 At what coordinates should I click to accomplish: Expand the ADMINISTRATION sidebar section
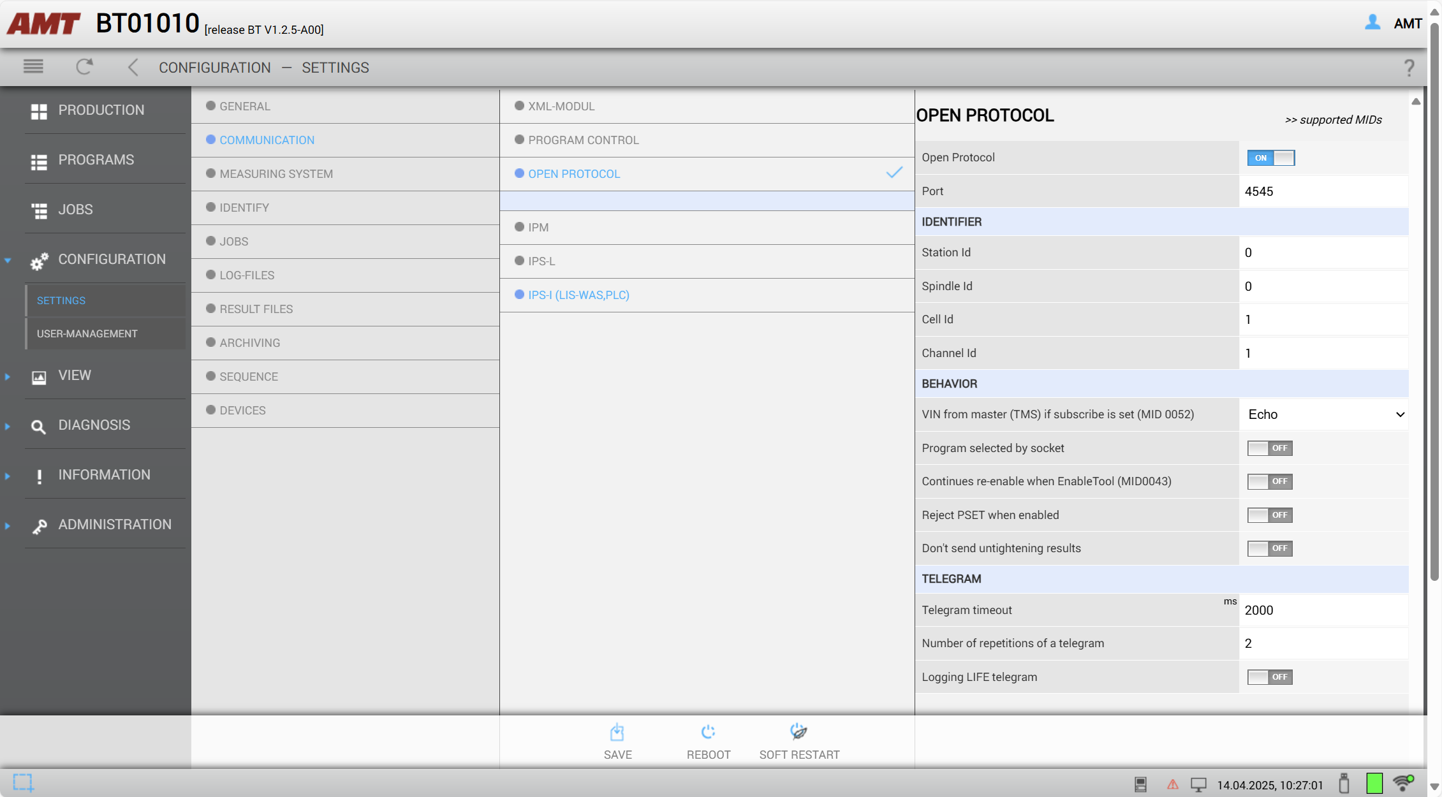tap(115, 524)
